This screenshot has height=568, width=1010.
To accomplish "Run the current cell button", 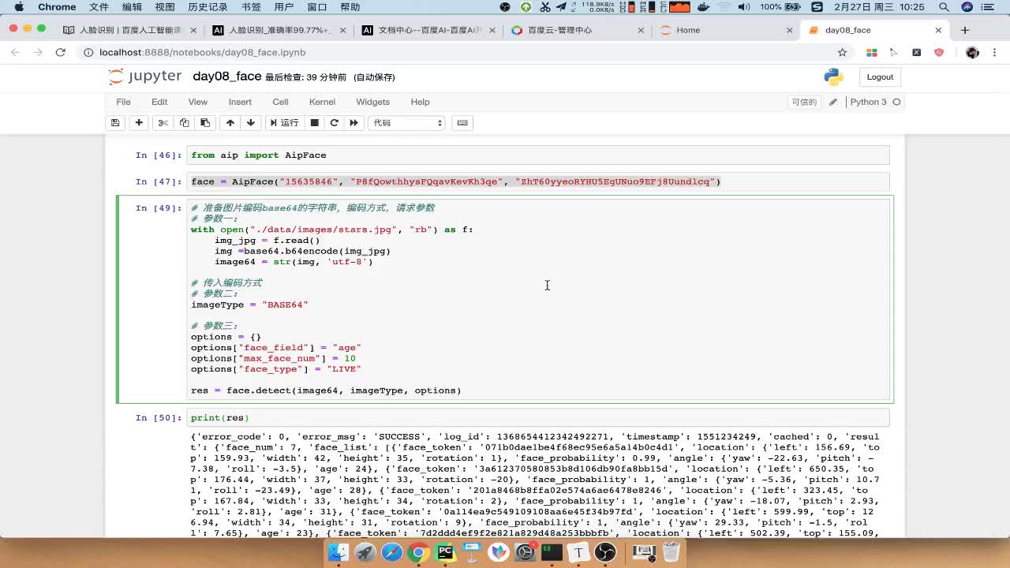I will pyautogui.click(x=284, y=122).
